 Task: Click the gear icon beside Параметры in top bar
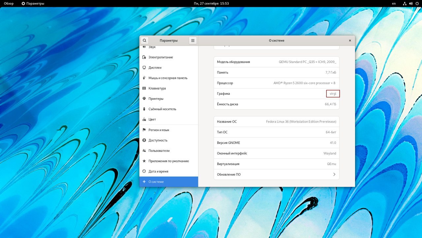pos(23,3)
